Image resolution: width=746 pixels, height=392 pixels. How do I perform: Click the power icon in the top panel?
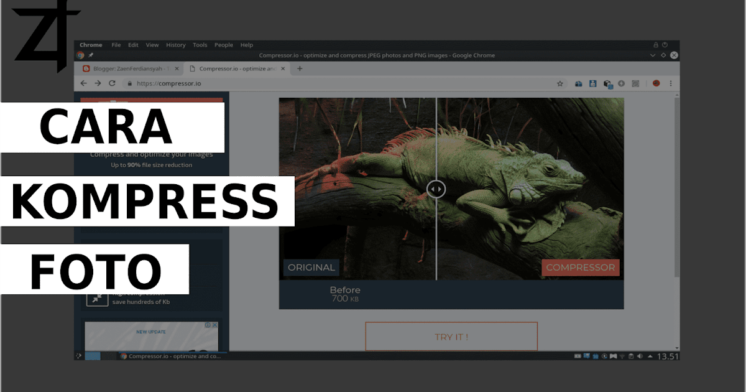[x=665, y=45]
